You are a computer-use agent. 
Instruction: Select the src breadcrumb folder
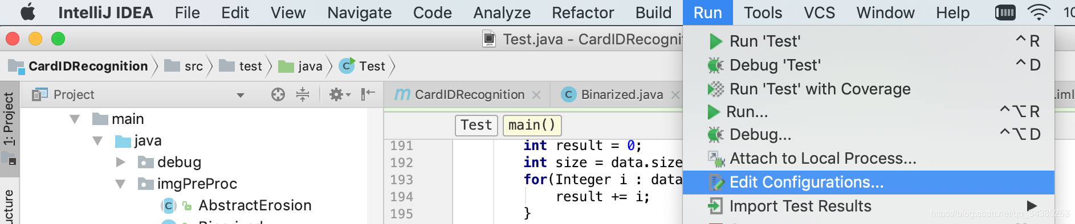tap(184, 66)
